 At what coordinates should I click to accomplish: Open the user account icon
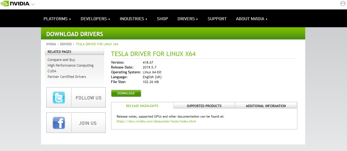coord(343,4)
